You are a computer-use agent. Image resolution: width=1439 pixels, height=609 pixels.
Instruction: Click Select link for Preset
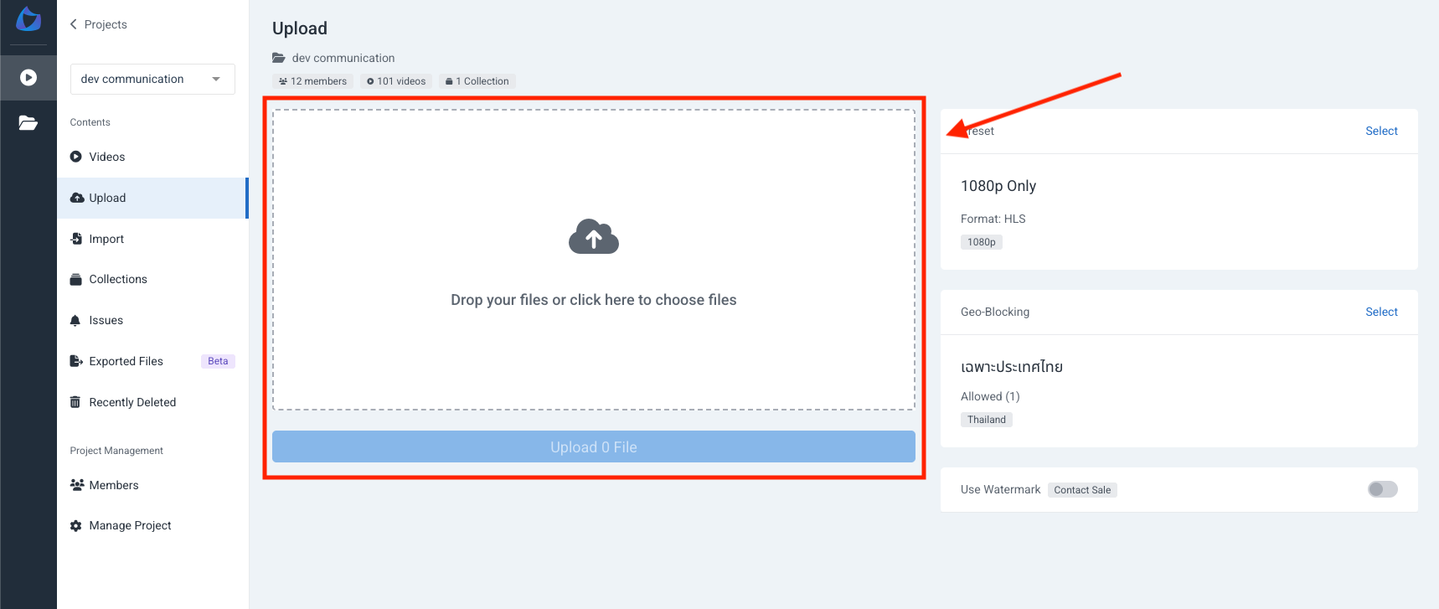tap(1381, 131)
